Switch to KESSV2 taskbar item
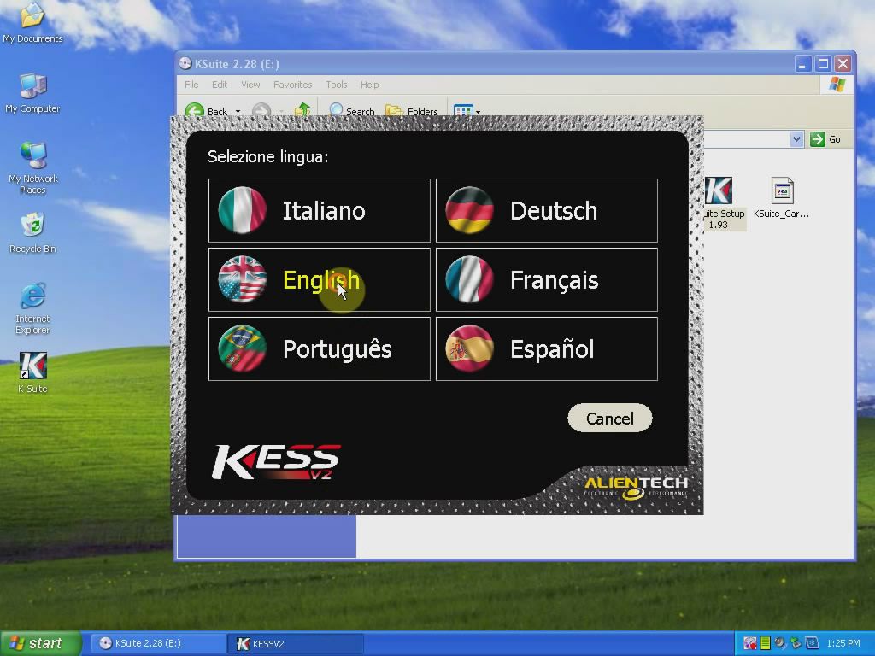The height and width of the screenshot is (656, 875). coord(296,643)
